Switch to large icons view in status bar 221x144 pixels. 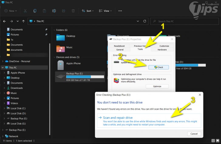tap(218, 140)
